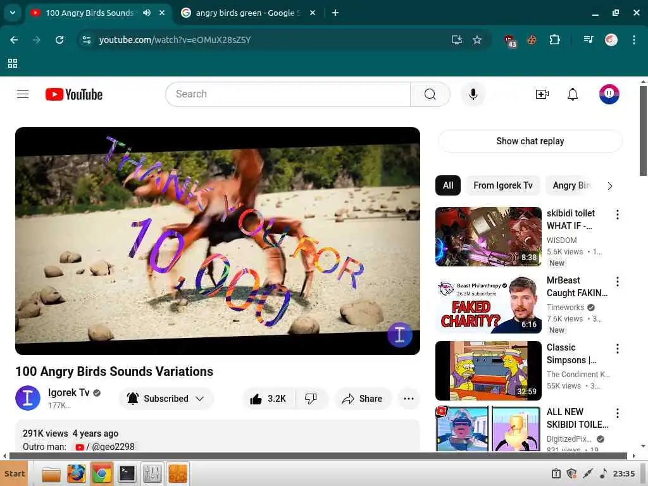The height and width of the screenshot is (486, 648).
Task: View site information in the address bar
Action: [x=87, y=40]
